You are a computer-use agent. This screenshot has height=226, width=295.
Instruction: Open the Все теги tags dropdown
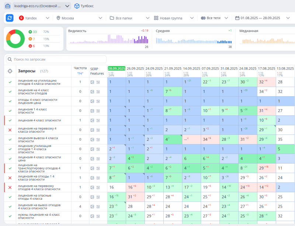click(x=214, y=18)
